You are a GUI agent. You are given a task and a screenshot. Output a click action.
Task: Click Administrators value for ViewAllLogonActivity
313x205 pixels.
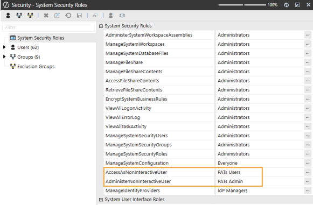click(x=234, y=108)
